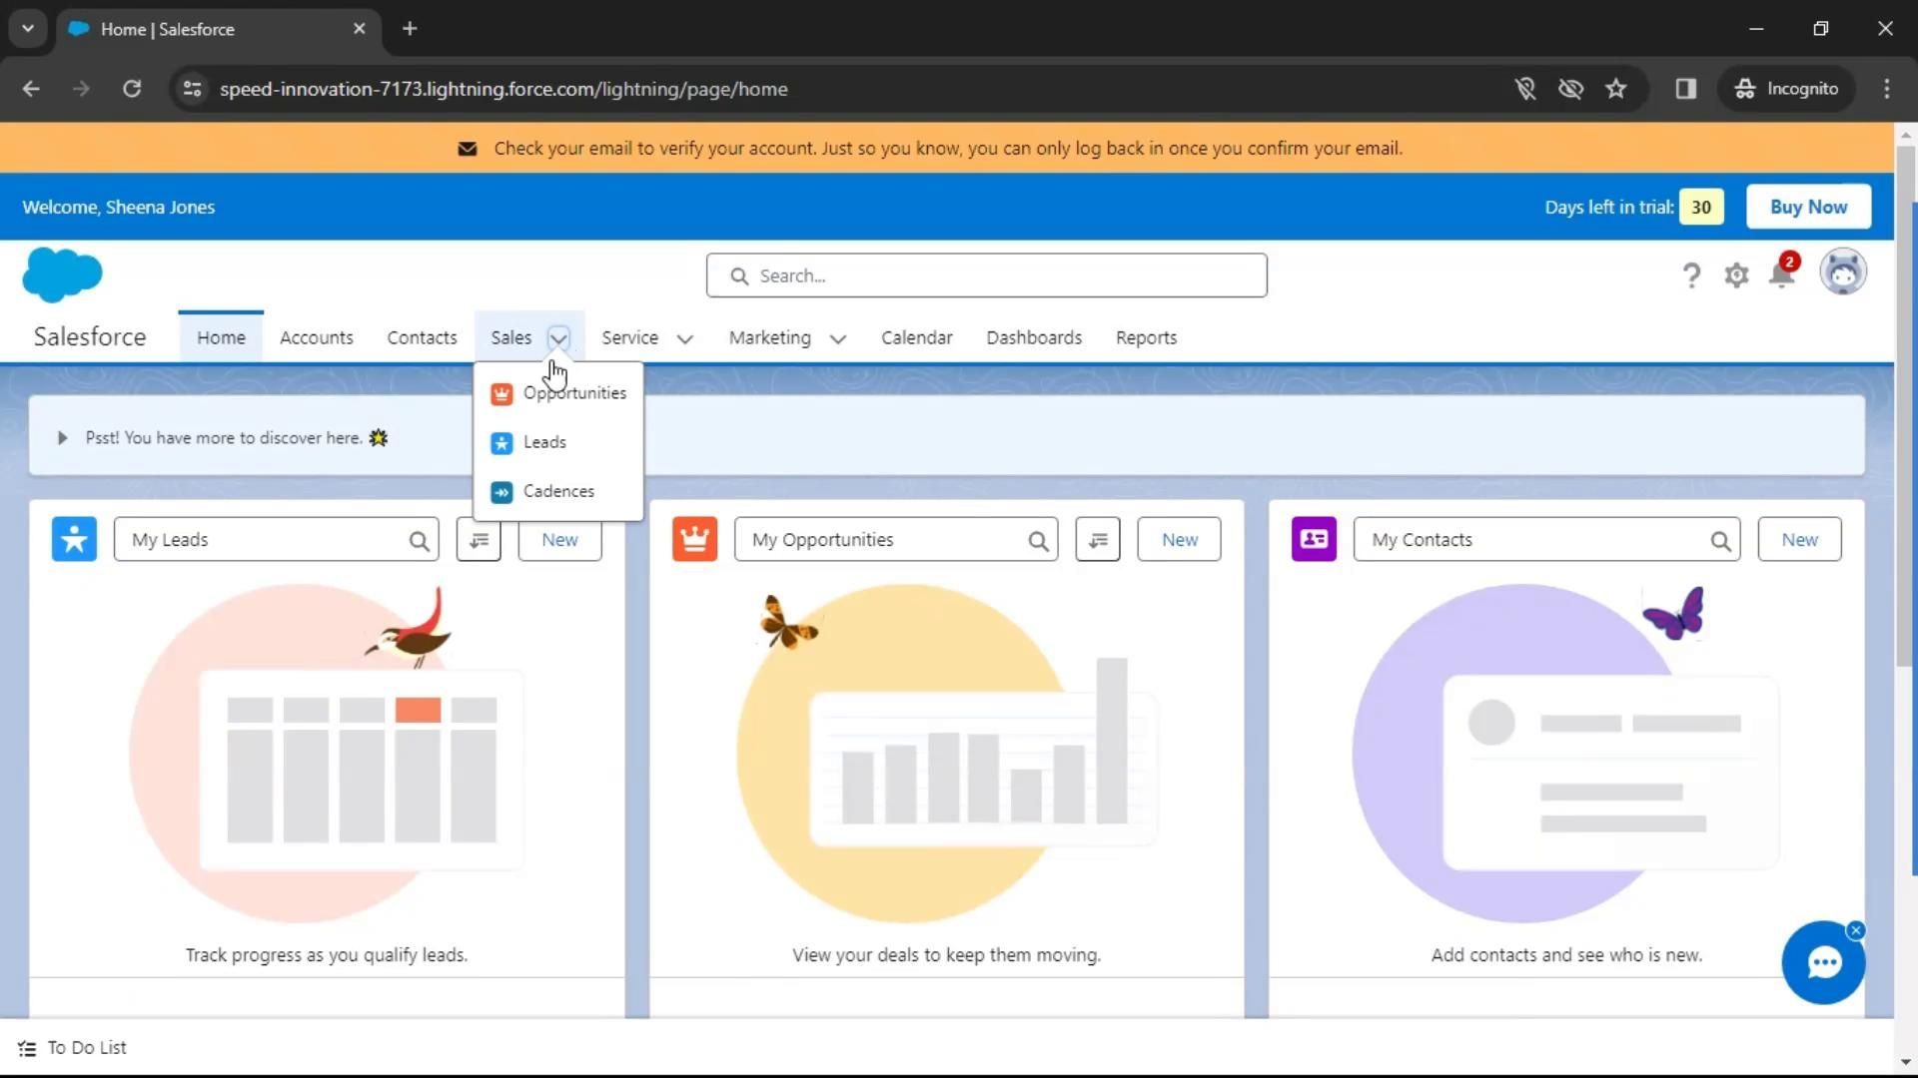The height and width of the screenshot is (1078, 1918).
Task: Switch to the Accounts tab
Action: click(x=316, y=337)
